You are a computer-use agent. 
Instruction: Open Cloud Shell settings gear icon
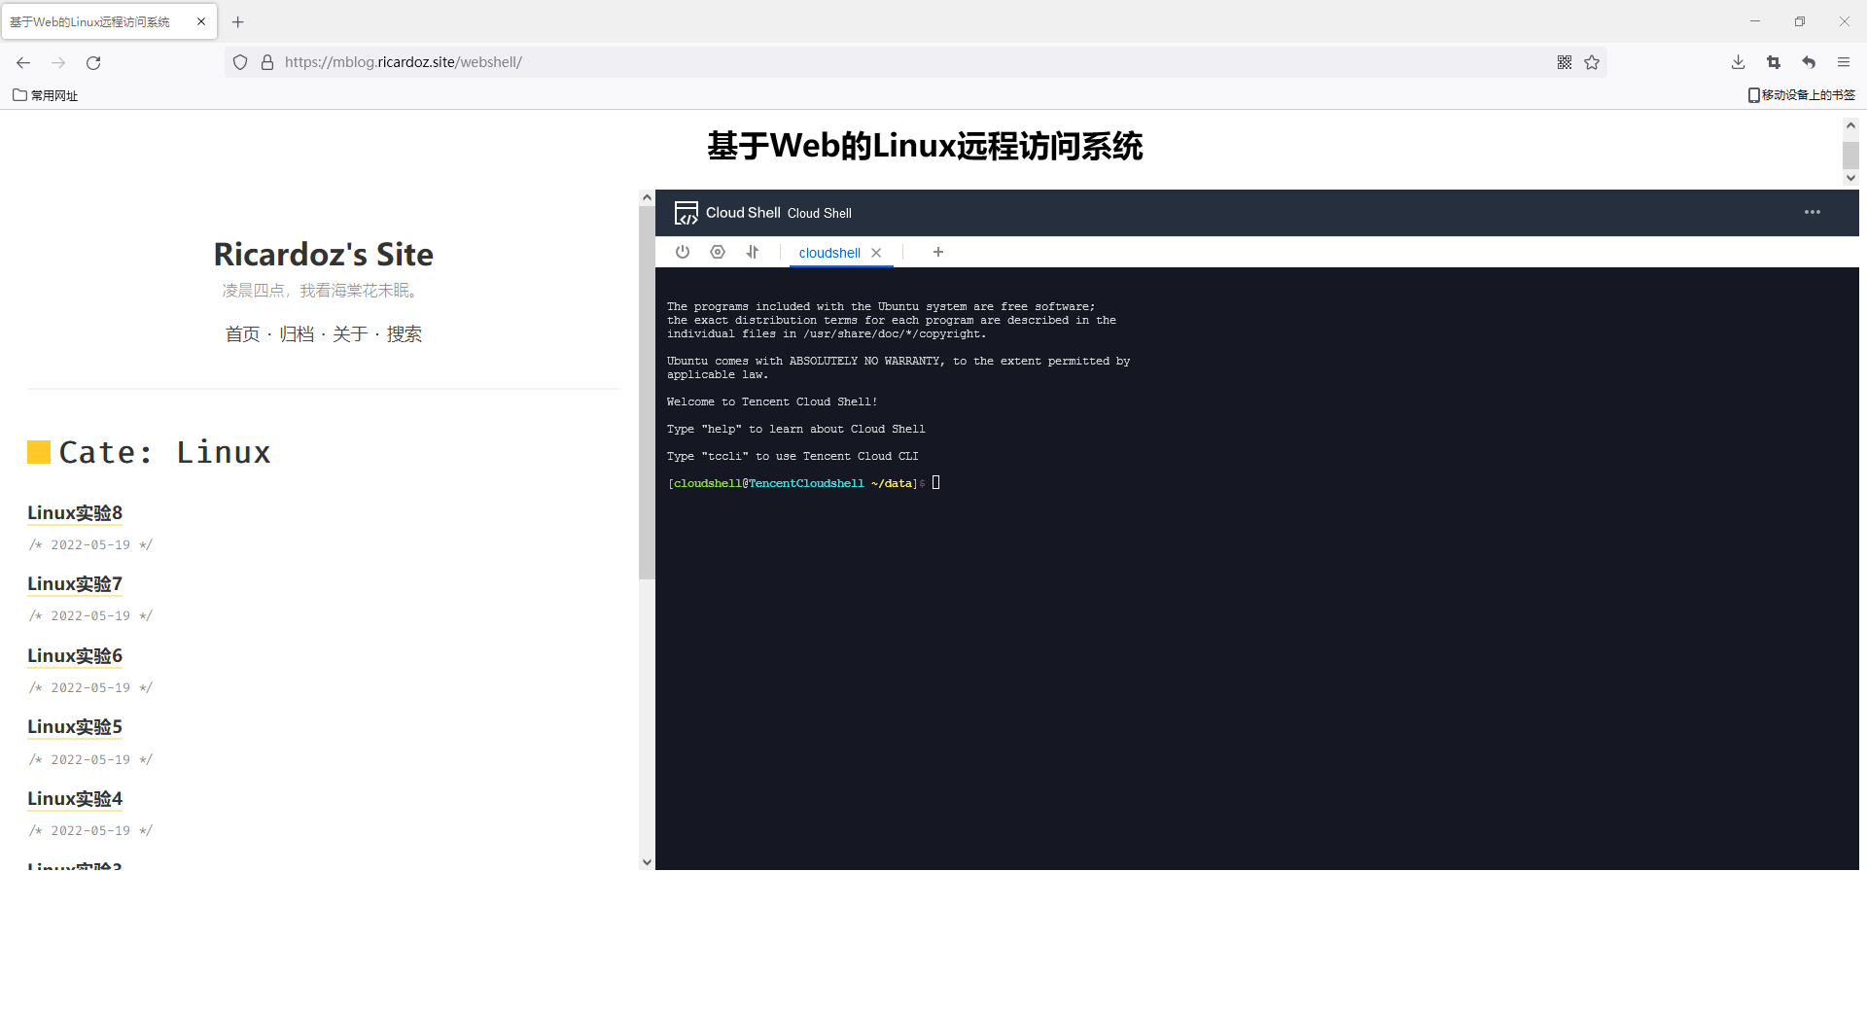tap(718, 252)
